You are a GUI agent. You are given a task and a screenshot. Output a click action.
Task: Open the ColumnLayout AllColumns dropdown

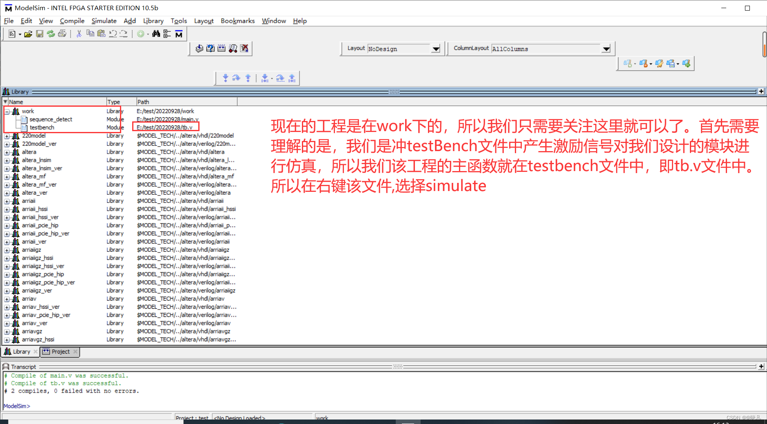coord(606,49)
